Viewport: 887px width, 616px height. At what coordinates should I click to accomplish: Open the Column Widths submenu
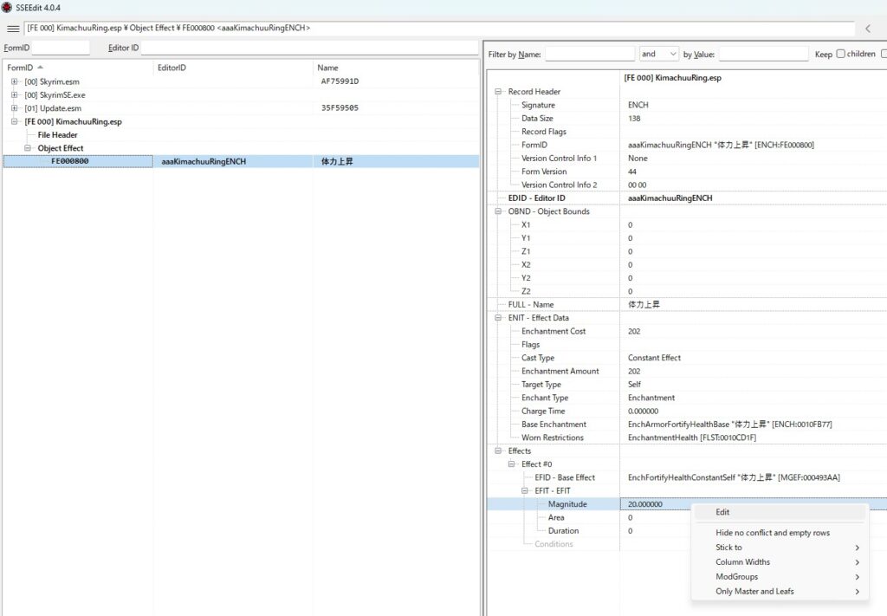[x=742, y=562]
